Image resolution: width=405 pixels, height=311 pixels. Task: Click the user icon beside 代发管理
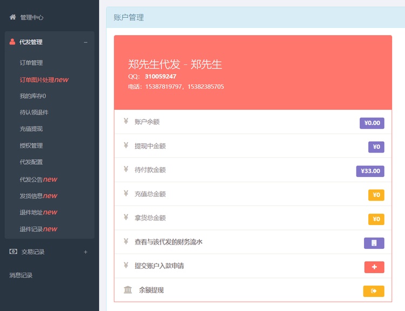[x=12, y=42]
